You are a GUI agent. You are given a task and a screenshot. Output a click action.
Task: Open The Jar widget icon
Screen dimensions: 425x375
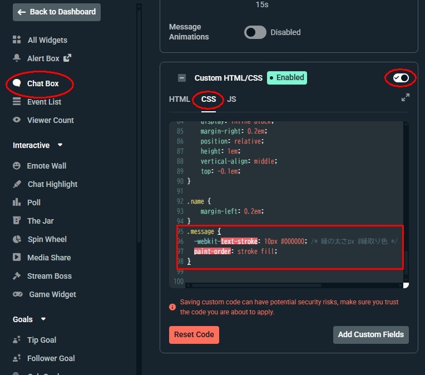pos(17,221)
